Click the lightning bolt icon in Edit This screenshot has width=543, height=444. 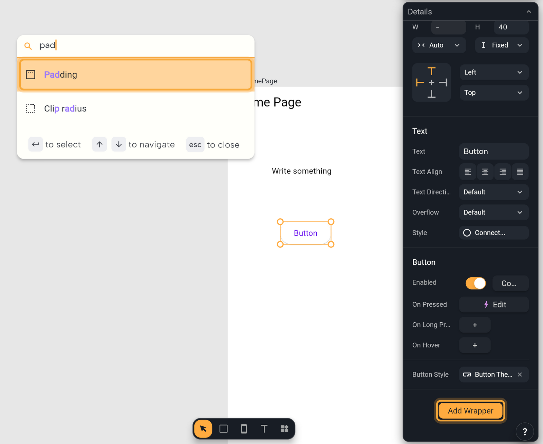click(486, 304)
